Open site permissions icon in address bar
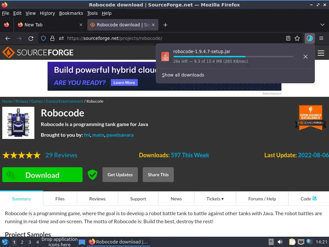Viewport: 329px width, 247px height. click(x=61, y=38)
